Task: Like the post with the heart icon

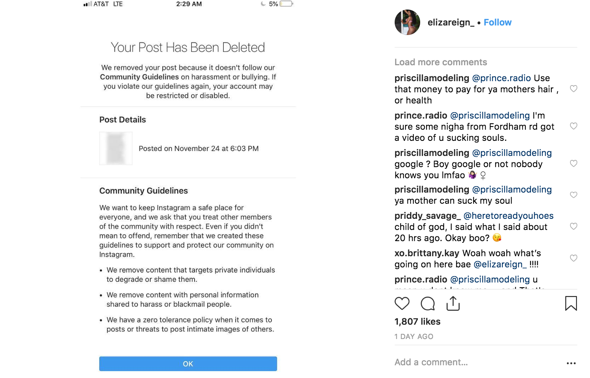Action: tap(402, 304)
